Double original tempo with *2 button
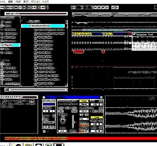The width and height of the screenshot is (157, 146). tap(86, 115)
